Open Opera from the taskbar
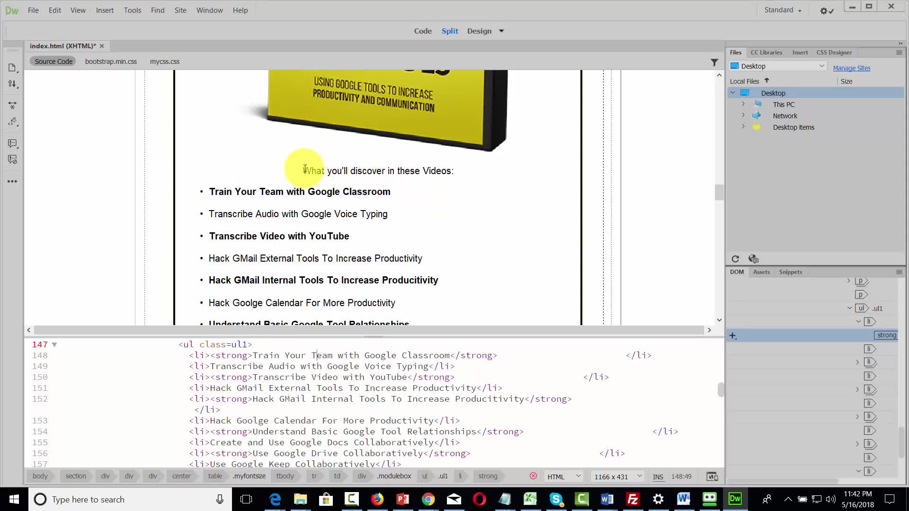Viewport: 909px width, 511px height. pyautogui.click(x=479, y=499)
